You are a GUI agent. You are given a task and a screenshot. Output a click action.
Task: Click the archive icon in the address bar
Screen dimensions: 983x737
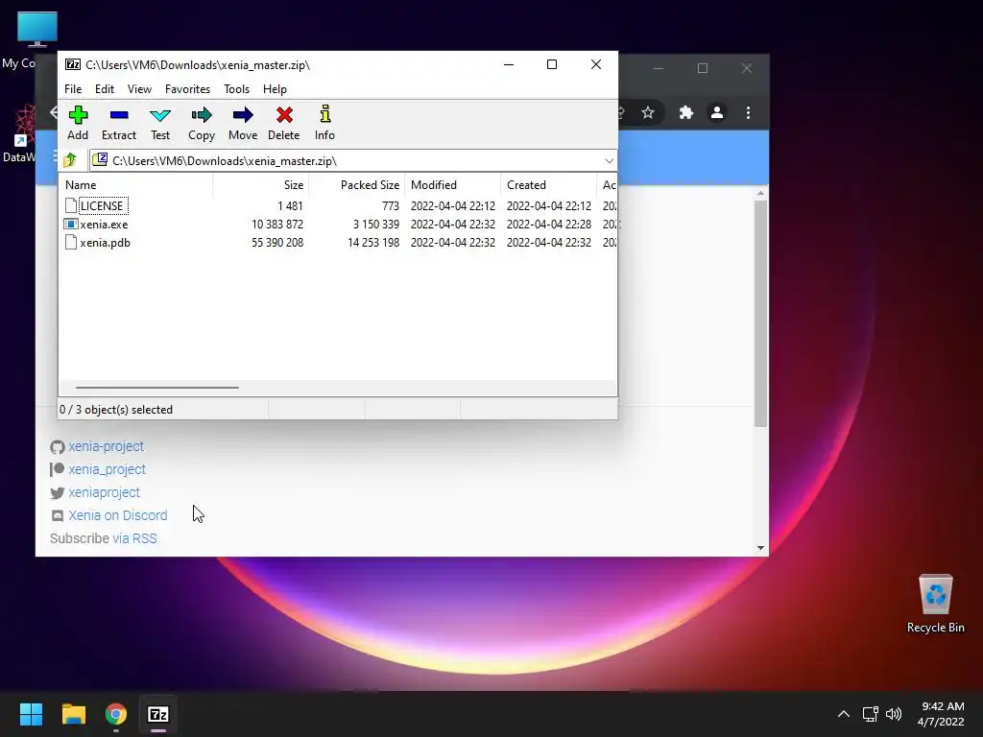pyautogui.click(x=100, y=160)
